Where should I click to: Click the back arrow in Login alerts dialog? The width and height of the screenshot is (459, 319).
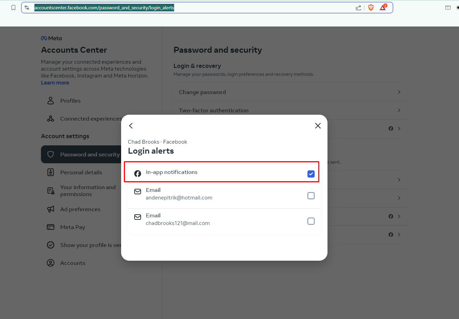131,126
